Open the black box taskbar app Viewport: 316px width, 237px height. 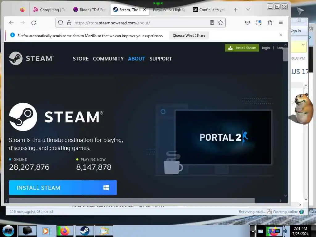[27, 231]
